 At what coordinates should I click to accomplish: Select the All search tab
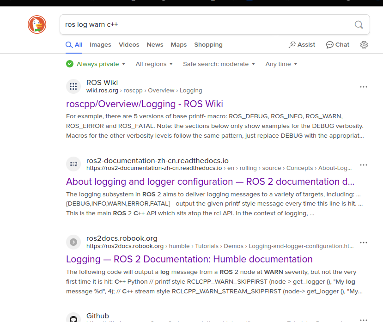[74, 45]
